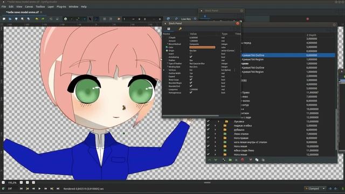Seek to the beginning of animation

point(21,189)
